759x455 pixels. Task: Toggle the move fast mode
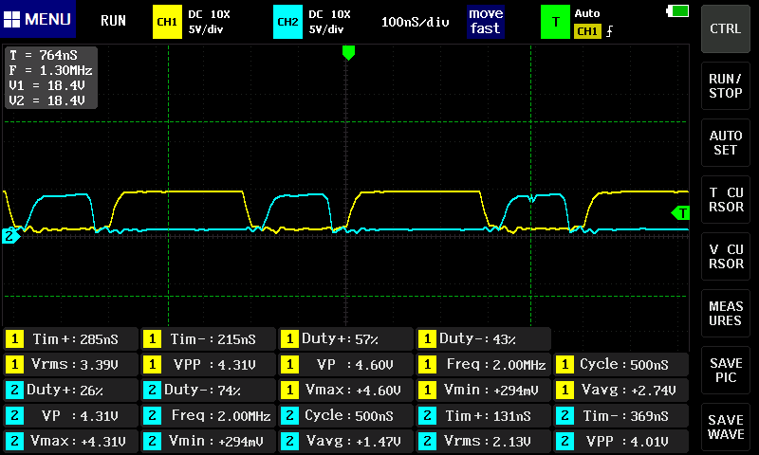pos(486,21)
